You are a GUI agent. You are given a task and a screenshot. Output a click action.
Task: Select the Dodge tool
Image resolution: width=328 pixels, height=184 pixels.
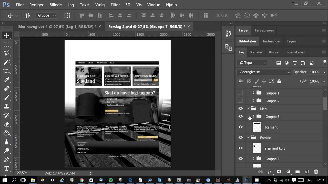(x=7, y=151)
